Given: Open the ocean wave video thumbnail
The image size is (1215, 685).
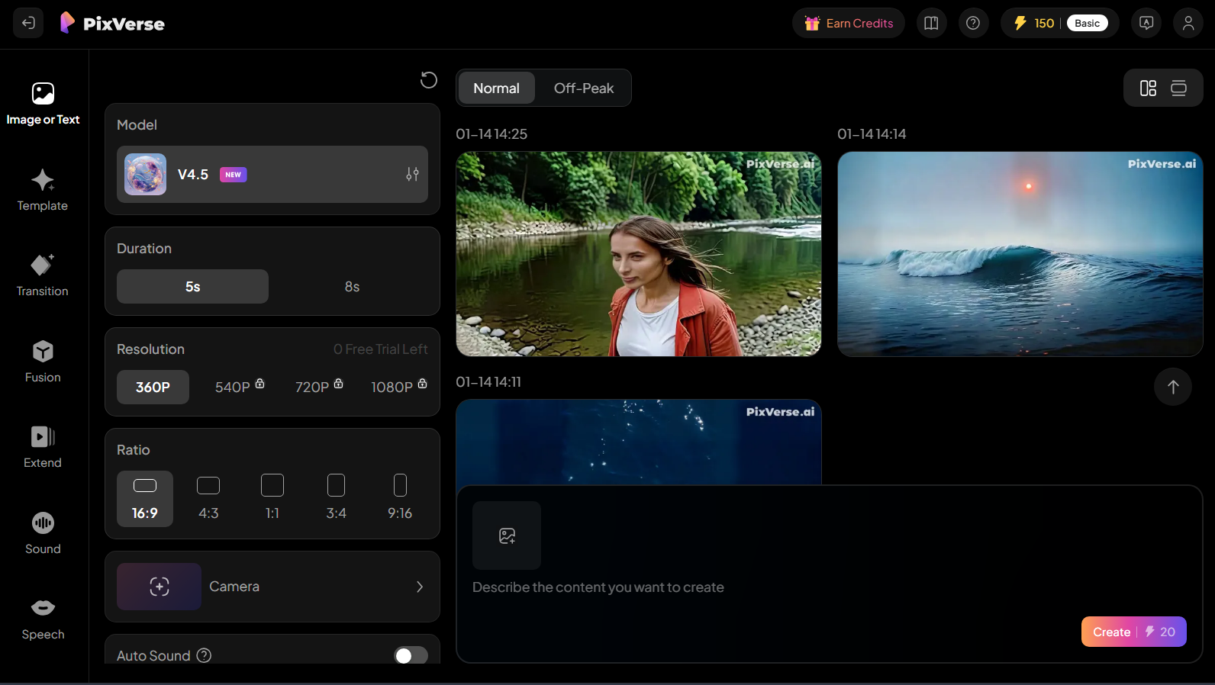Looking at the screenshot, I should (1020, 254).
